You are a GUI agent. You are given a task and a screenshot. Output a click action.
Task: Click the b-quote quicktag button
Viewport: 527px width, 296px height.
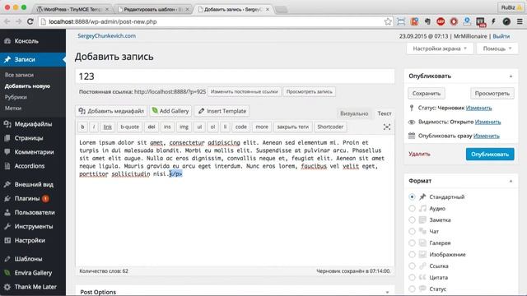click(130, 127)
